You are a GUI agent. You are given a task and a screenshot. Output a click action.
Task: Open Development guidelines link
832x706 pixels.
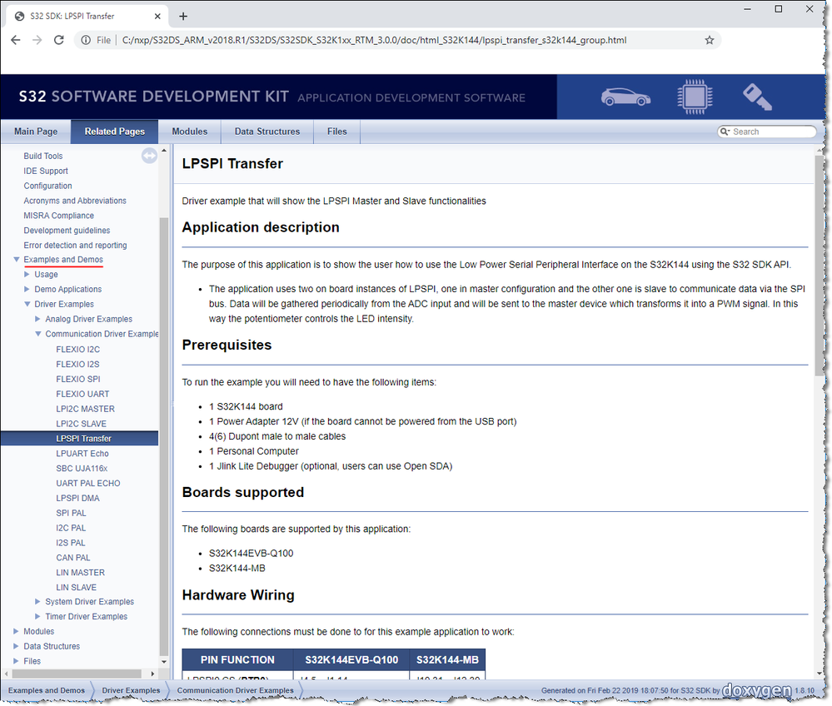[67, 231]
